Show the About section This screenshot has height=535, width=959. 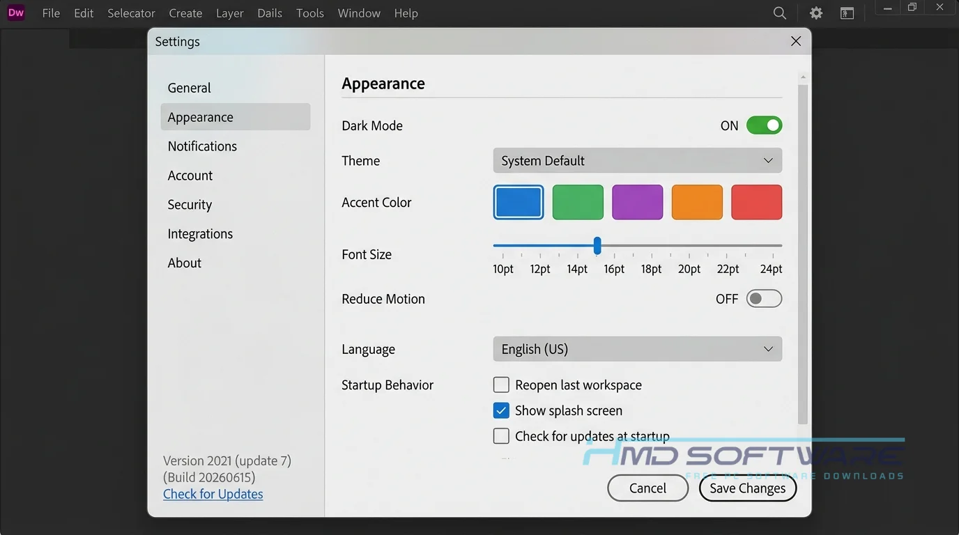pyautogui.click(x=235, y=263)
